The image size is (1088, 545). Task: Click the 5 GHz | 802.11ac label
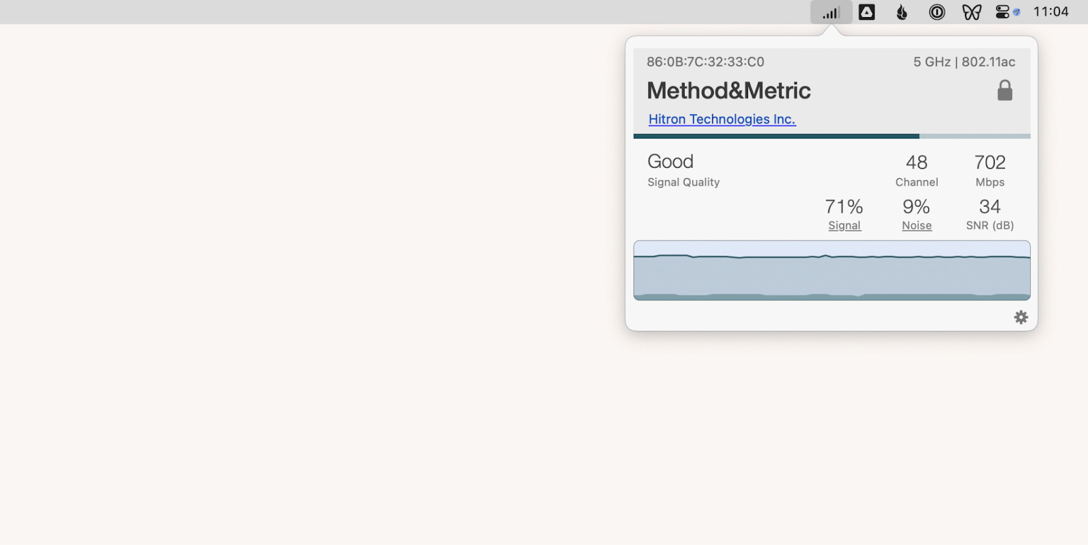pos(964,62)
